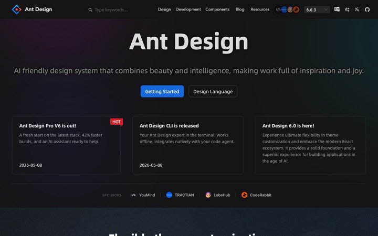Open the GitHub icon link
Image resolution: width=378 pixels, height=236 pixels.
[x=367, y=9]
